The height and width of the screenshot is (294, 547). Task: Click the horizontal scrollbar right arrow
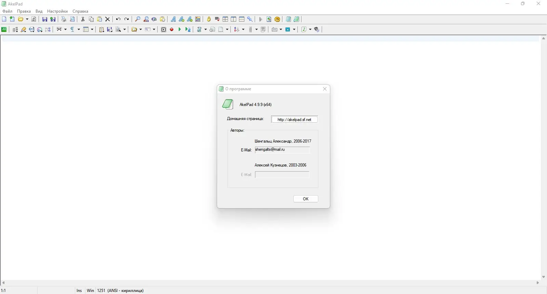538,283
